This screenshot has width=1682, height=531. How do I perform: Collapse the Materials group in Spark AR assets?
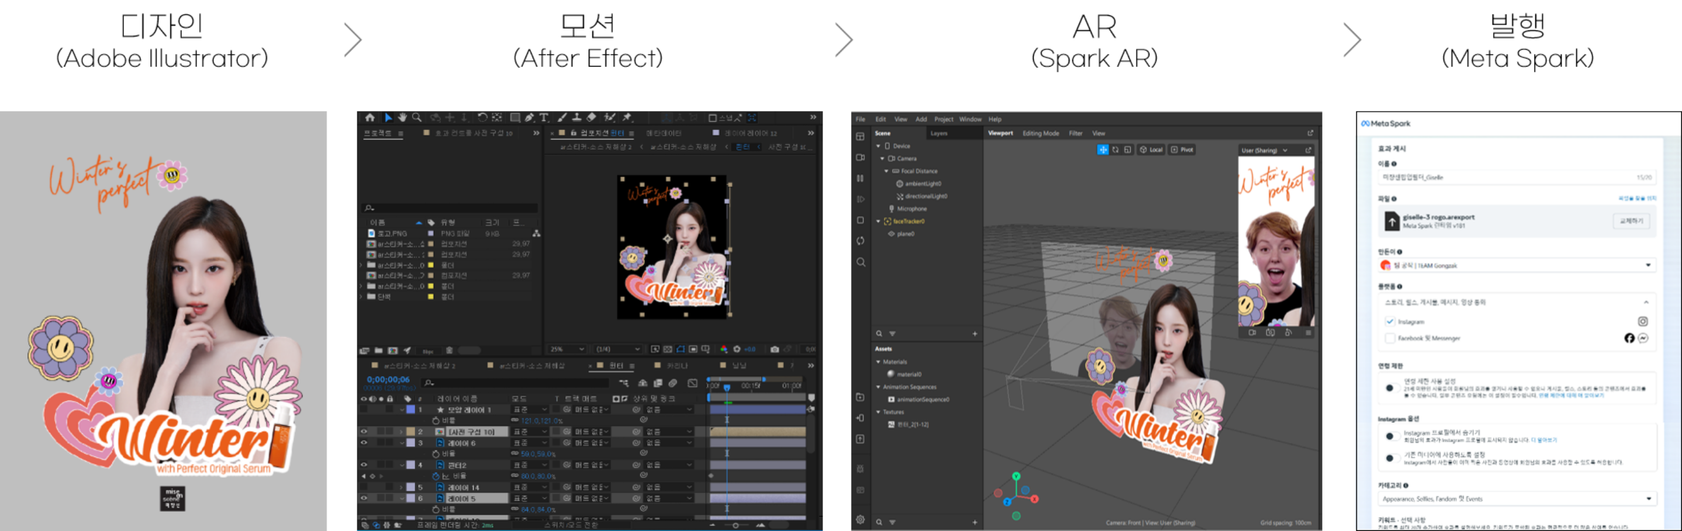pos(878,362)
